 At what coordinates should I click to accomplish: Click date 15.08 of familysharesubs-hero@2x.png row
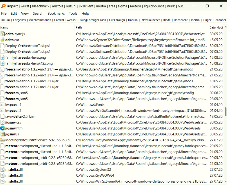tap(216, 63)
